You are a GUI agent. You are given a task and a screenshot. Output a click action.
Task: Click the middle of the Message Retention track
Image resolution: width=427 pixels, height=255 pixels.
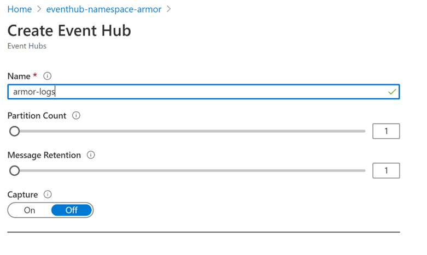coord(189,170)
